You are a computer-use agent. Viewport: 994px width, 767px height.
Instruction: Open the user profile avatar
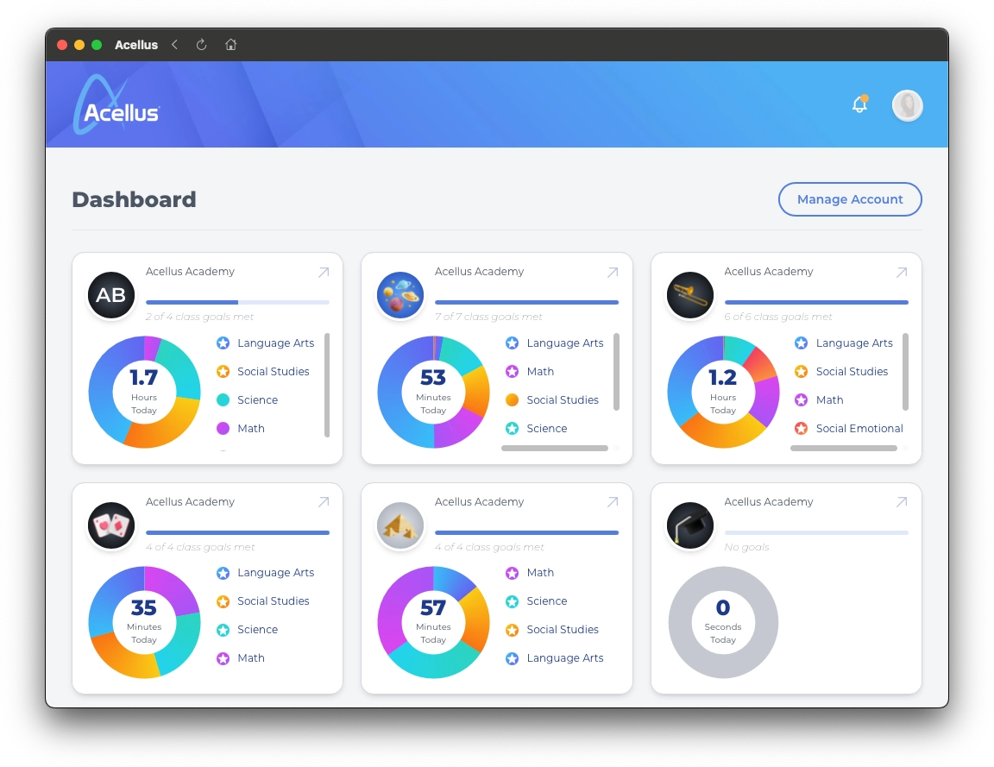point(907,105)
